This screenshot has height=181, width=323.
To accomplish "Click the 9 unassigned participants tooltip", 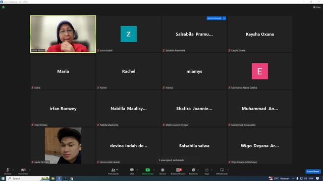I will (x=178, y=160).
